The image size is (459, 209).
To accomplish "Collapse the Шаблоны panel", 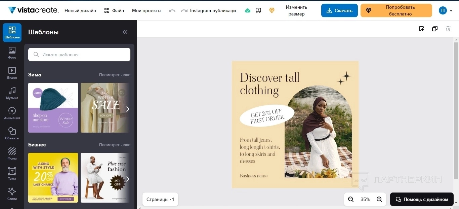I will pos(125,32).
